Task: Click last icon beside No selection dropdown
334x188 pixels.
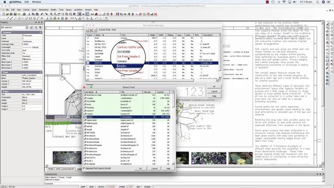Action: (x=40, y=27)
